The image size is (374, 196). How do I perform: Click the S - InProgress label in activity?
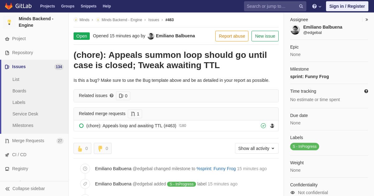[181, 184]
